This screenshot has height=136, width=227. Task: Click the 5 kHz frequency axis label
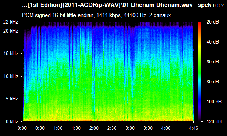click(12, 99)
